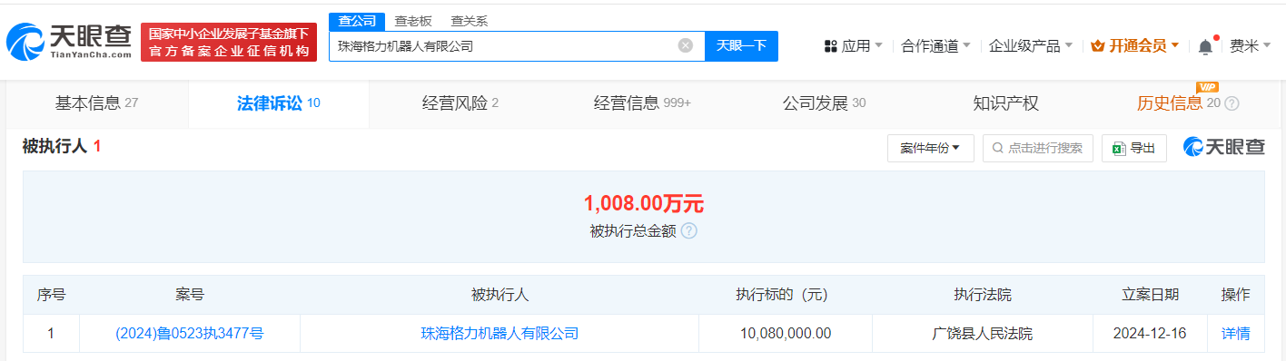Switch to the 查老板 search tab
Viewport: 1286px width, 361px height.
(413, 21)
